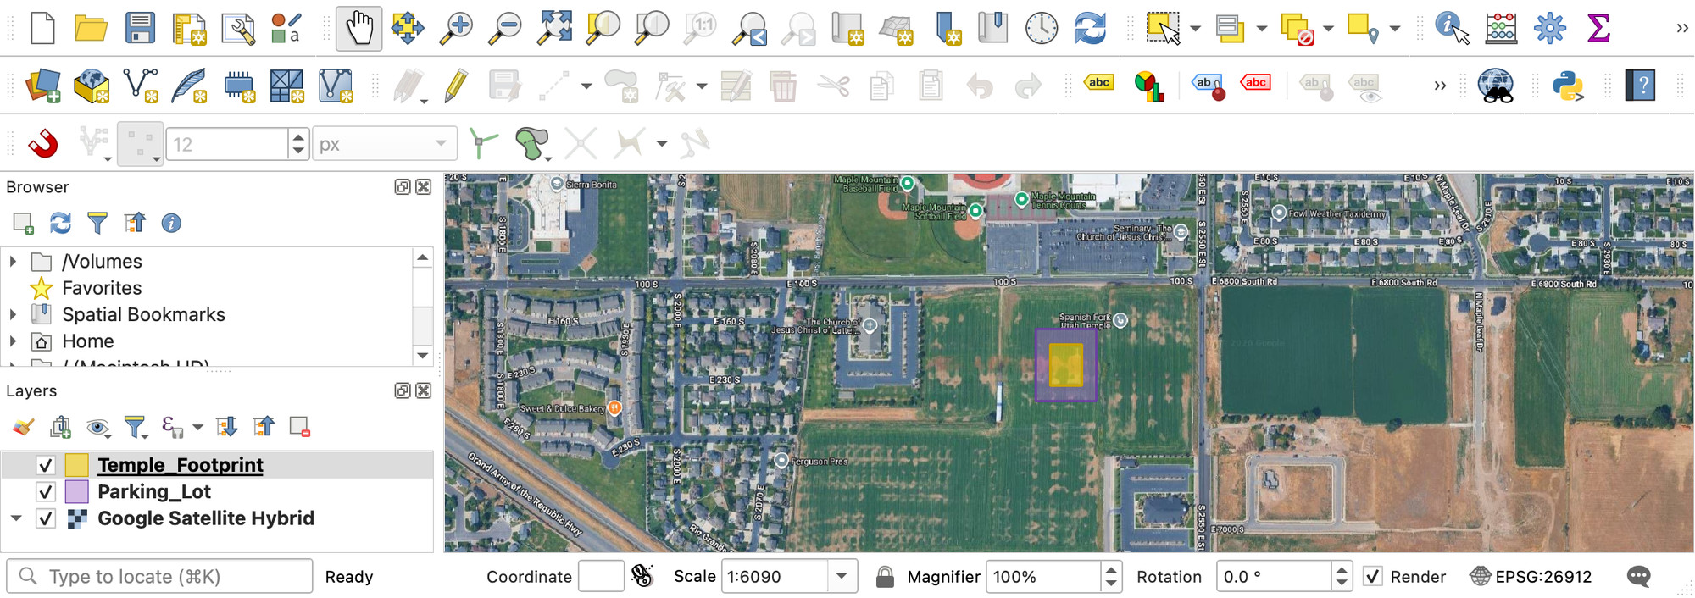Expand the Home folder node

point(13,341)
